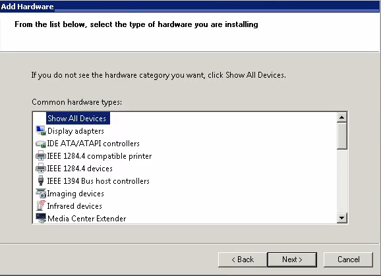Go to the previous step with Back
This screenshot has height=276, width=381.
tap(243, 260)
